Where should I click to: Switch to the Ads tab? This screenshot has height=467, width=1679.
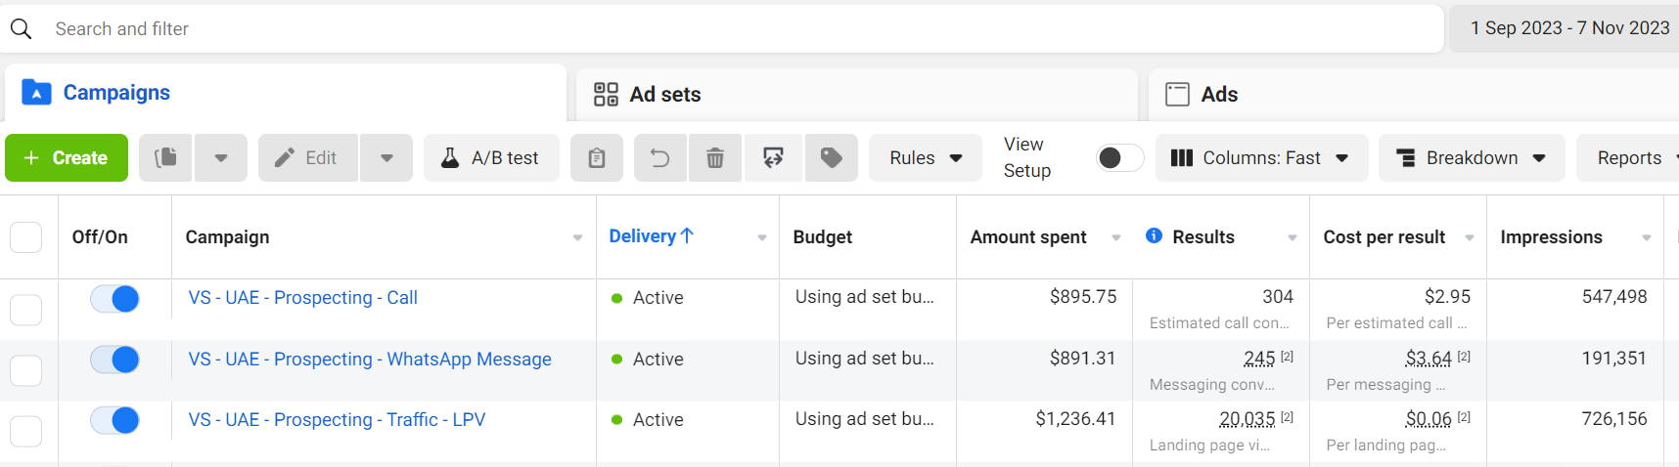(x=1203, y=95)
